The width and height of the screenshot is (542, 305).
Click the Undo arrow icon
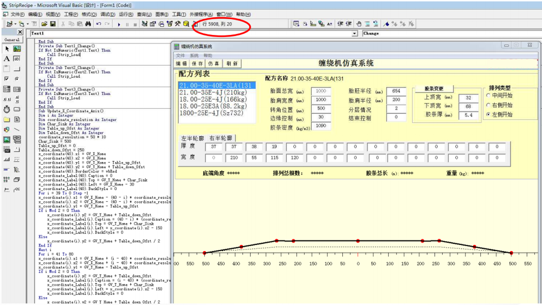(x=98, y=24)
